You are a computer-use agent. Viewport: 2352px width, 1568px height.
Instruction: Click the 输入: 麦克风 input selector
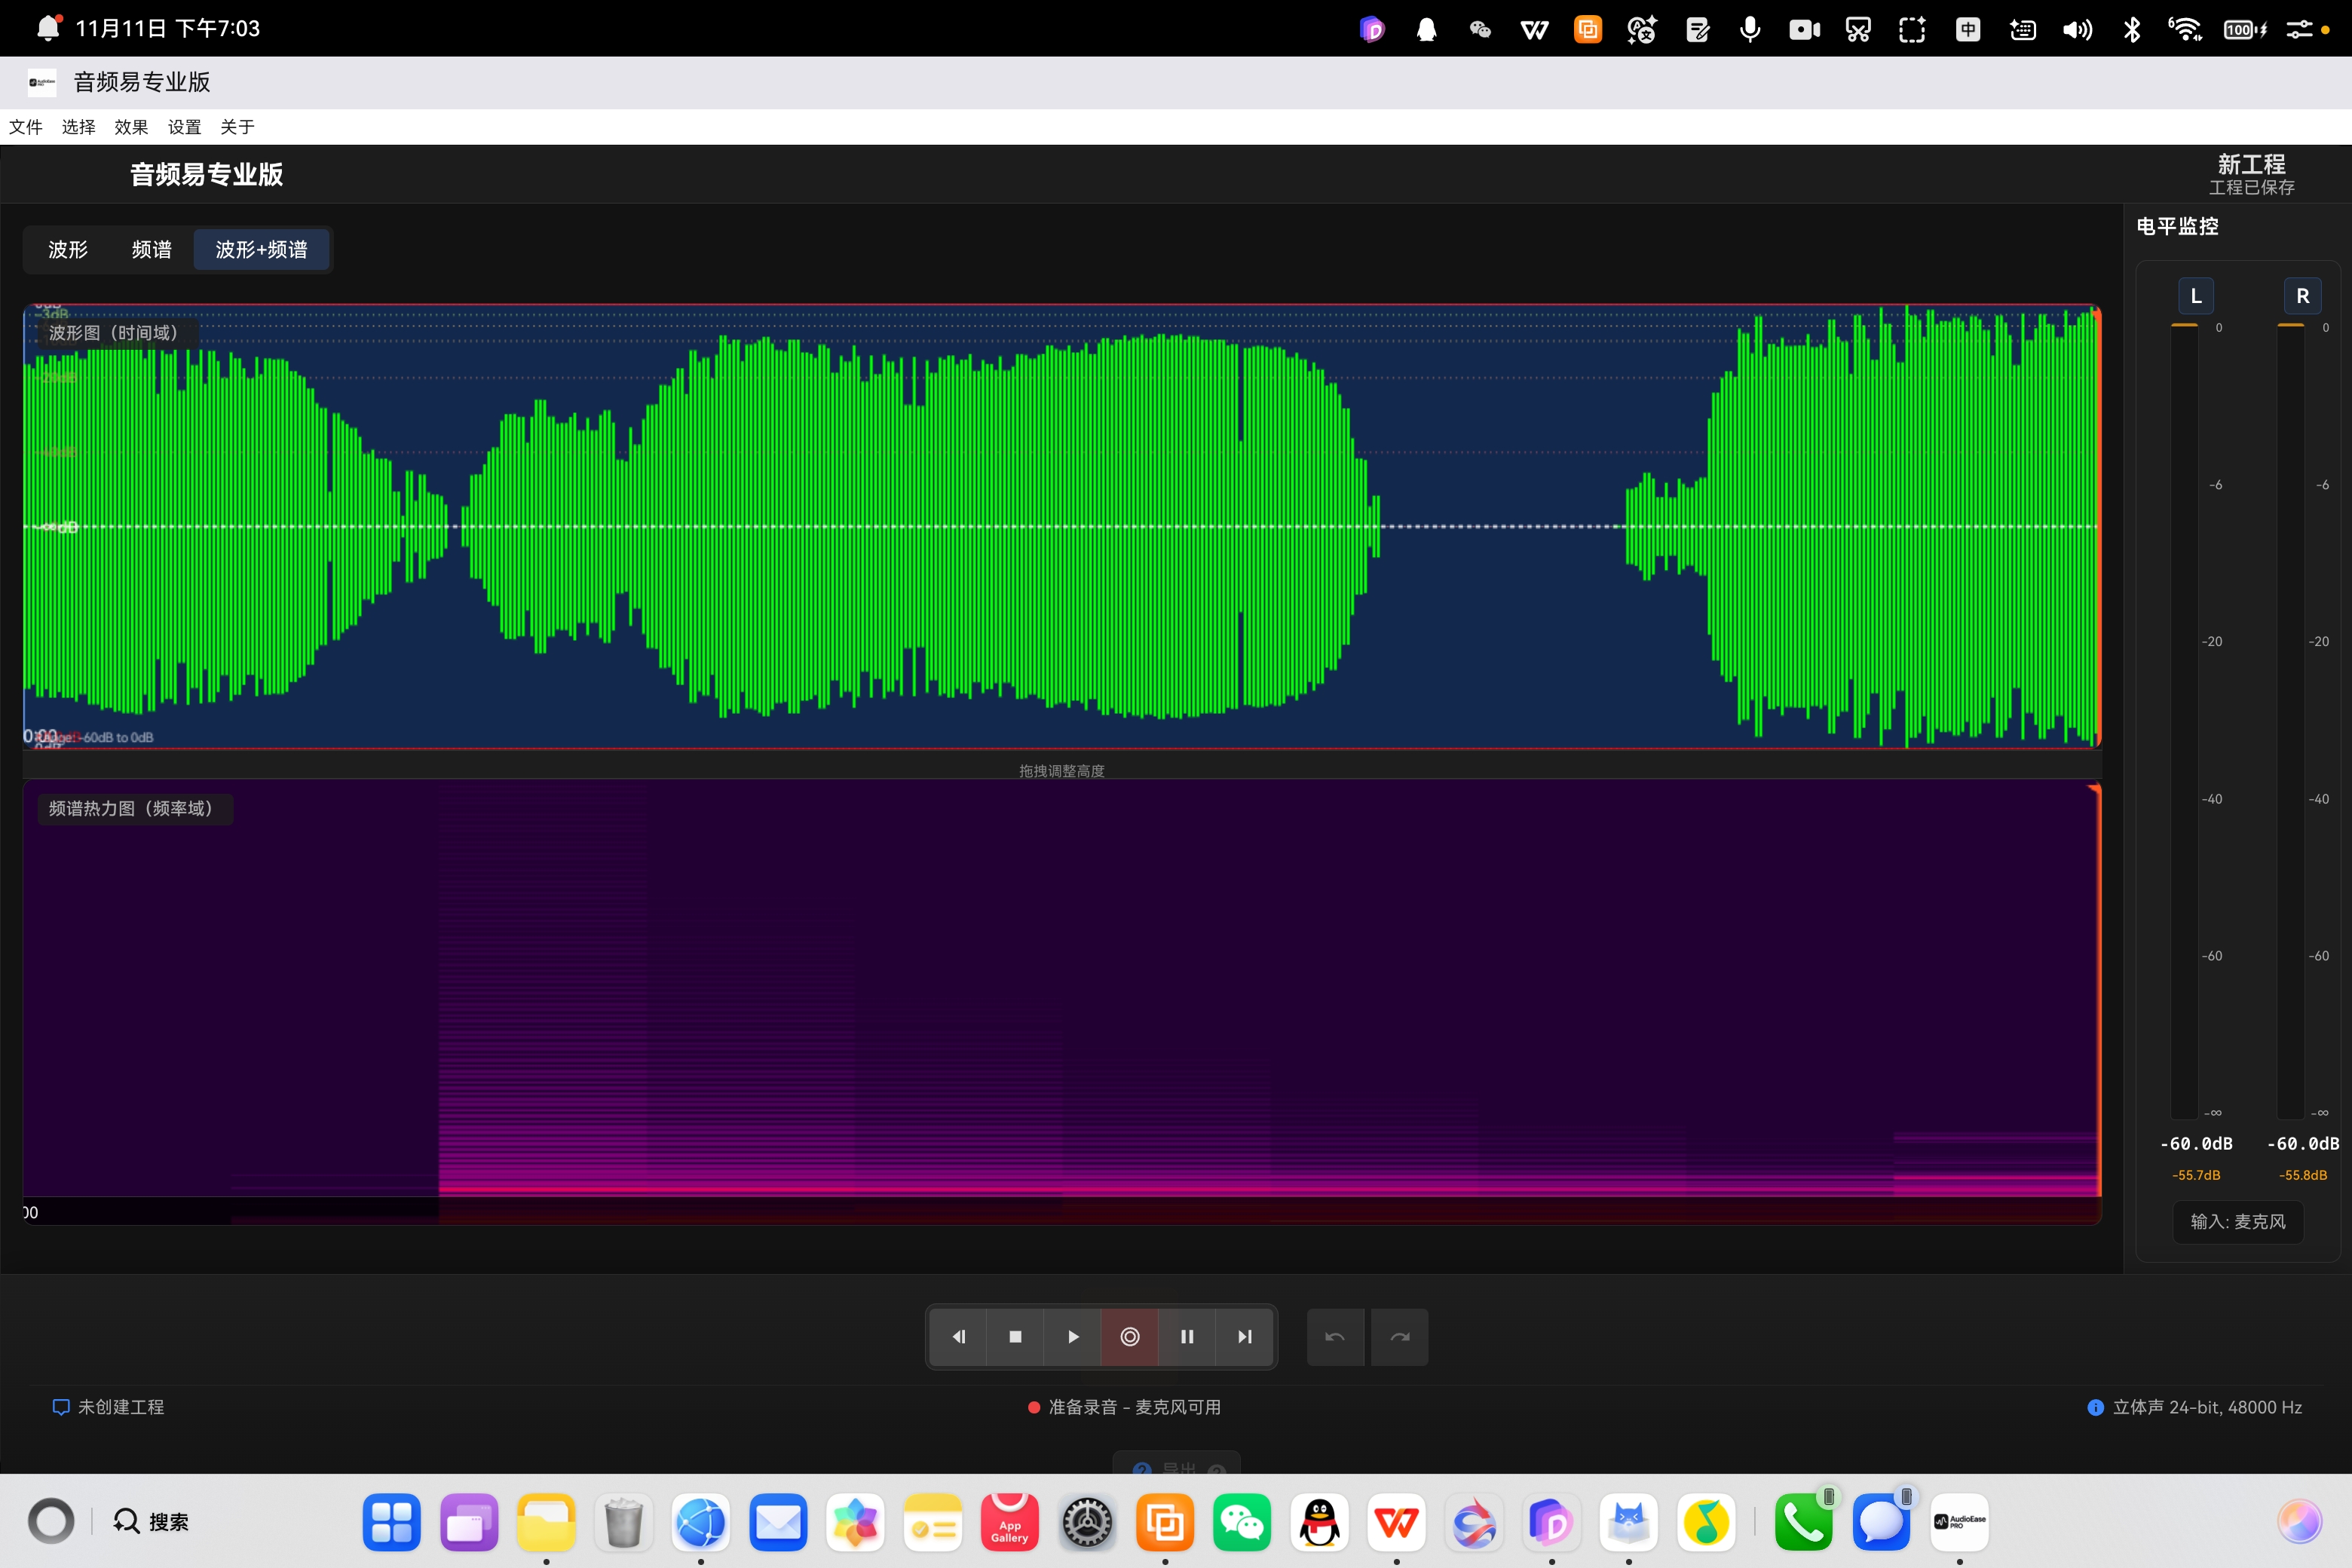point(2237,1221)
